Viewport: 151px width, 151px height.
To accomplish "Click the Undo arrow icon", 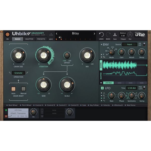I will (x=101, y=34).
